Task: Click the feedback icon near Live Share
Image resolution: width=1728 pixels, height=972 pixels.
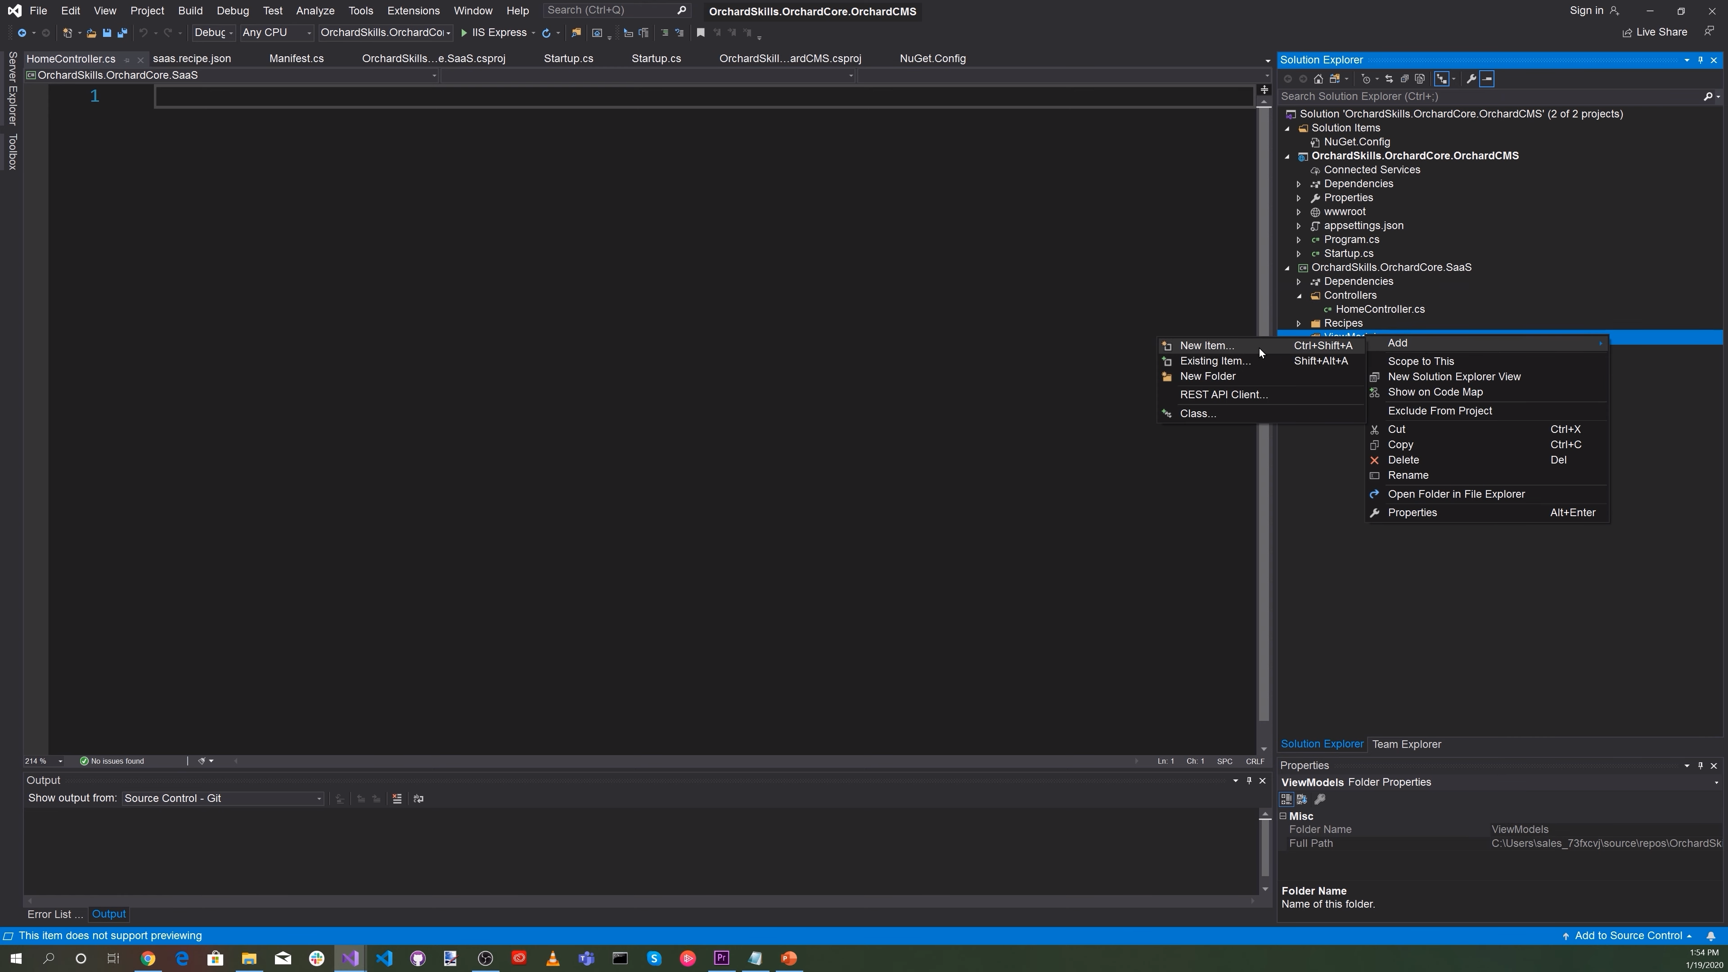Action: coord(1709,31)
